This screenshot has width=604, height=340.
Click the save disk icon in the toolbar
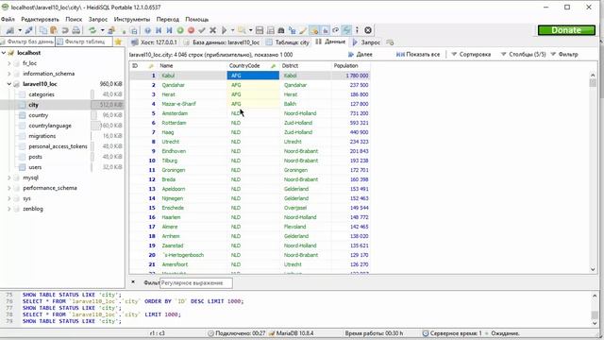[x=260, y=30]
